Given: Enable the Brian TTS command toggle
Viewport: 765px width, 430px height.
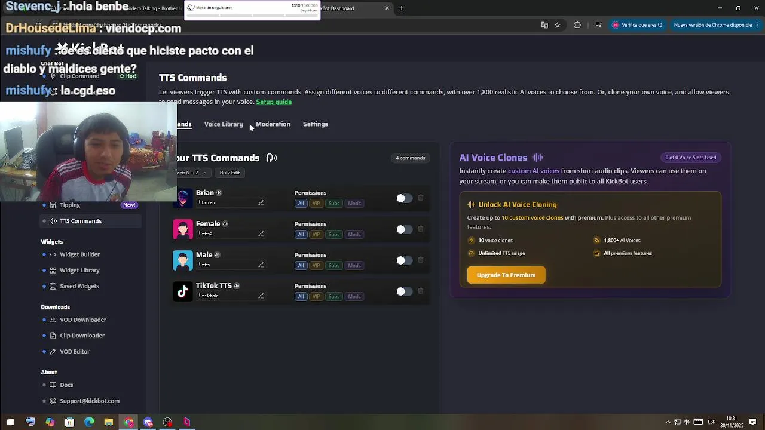Looking at the screenshot, I should pyautogui.click(x=404, y=198).
